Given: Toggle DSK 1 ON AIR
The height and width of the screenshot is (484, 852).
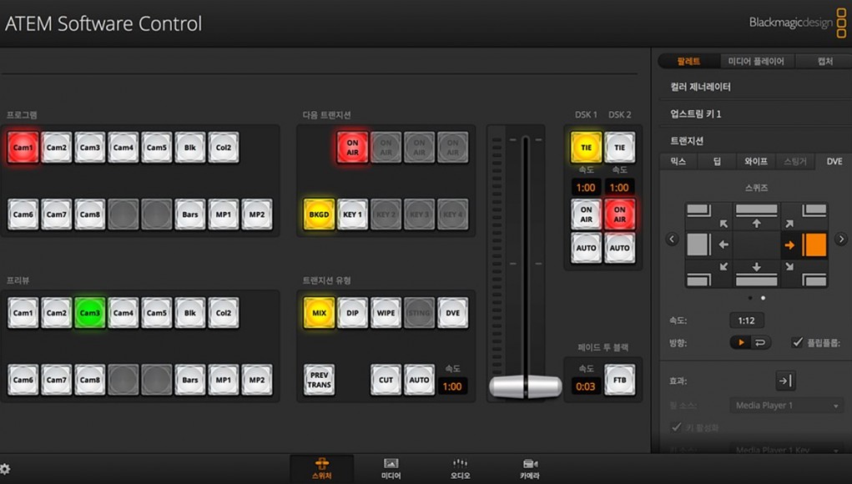Looking at the screenshot, I should (587, 214).
